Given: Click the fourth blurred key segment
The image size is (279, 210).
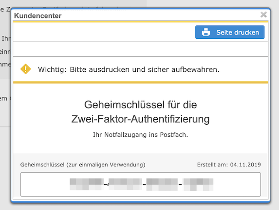Looking at the screenshot, I should pos(198,184).
